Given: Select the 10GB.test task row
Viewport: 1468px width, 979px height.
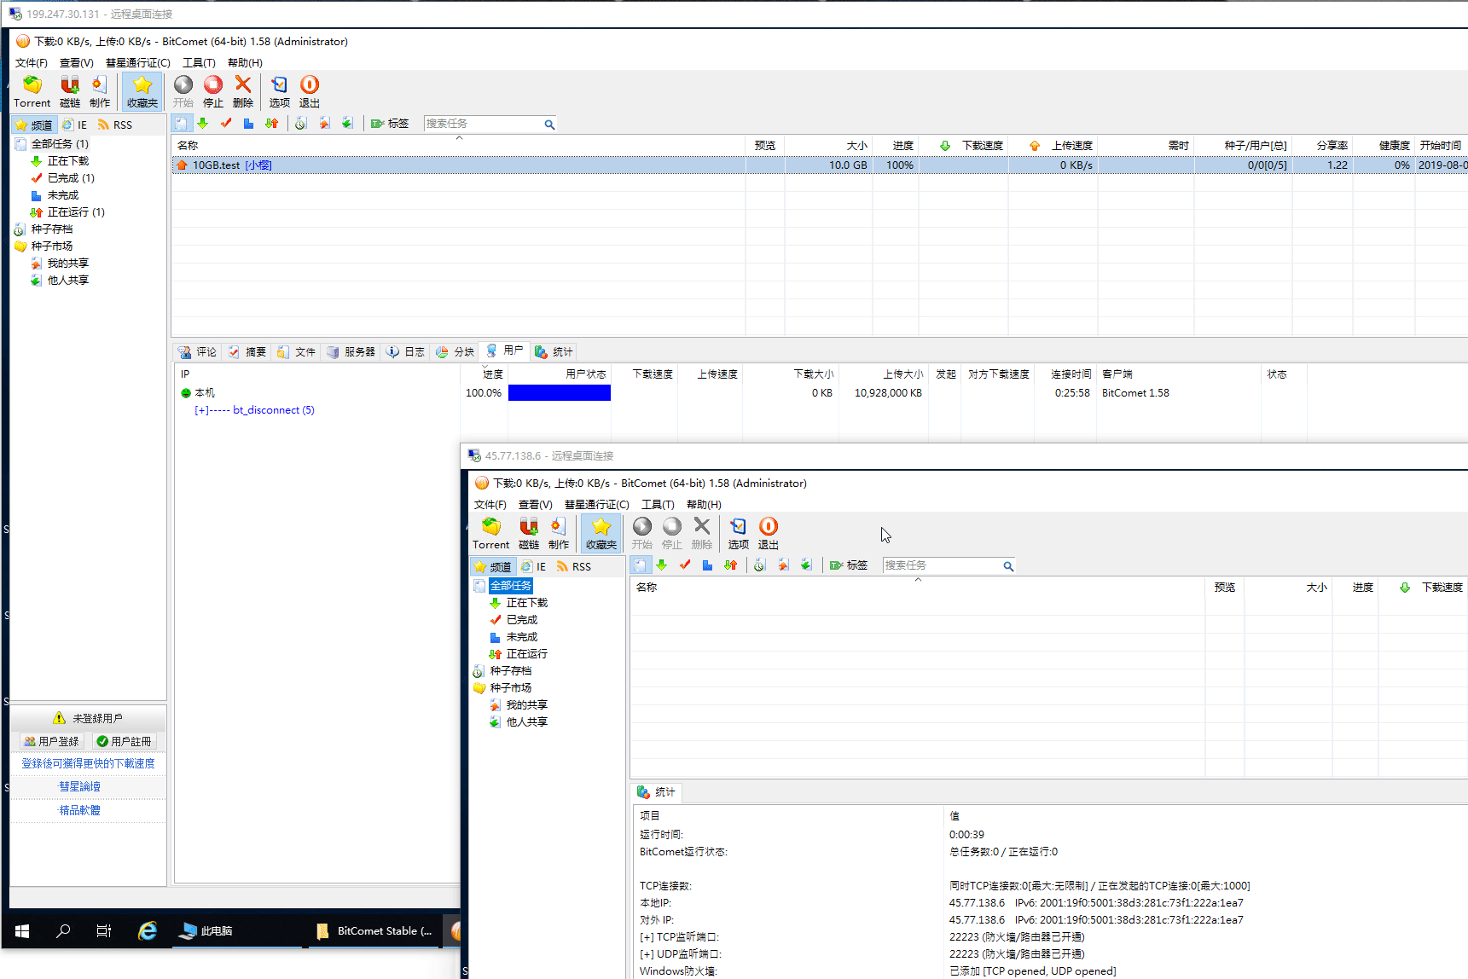Looking at the screenshot, I should point(819,165).
